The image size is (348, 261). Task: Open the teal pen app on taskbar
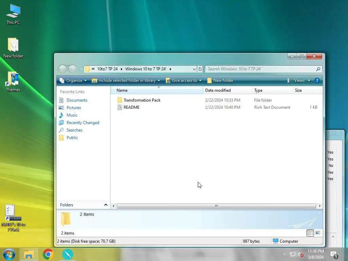pyautogui.click(x=68, y=254)
